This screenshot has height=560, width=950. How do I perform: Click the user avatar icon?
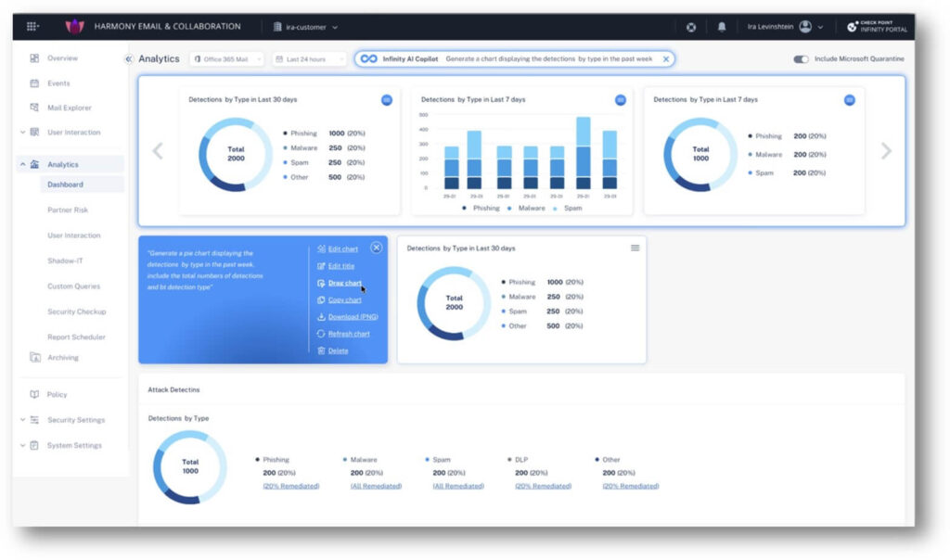pos(805,27)
